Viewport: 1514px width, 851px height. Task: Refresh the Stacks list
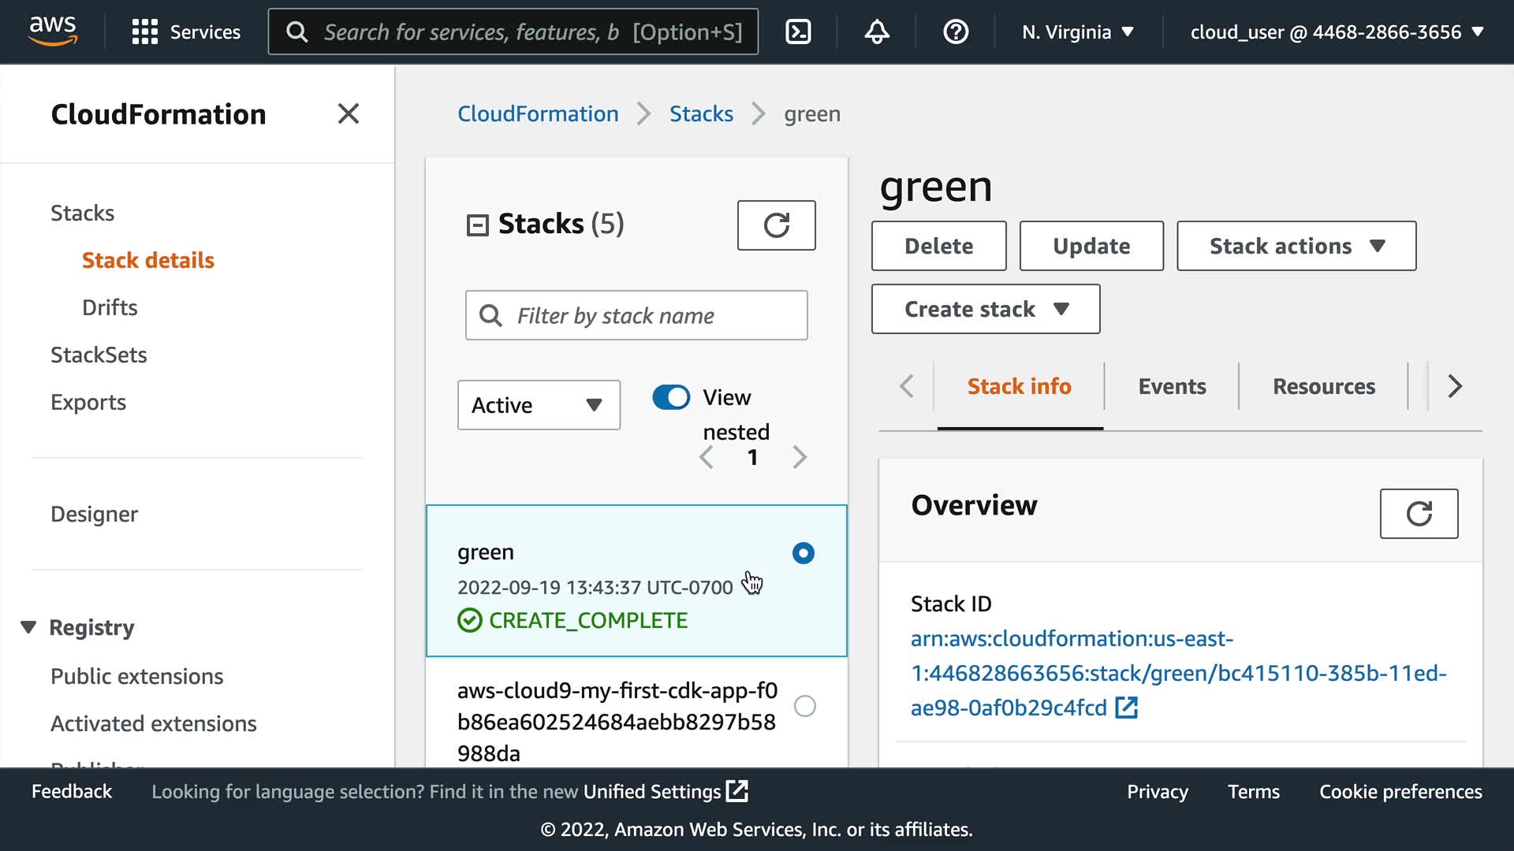pyautogui.click(x=776, y=225)
